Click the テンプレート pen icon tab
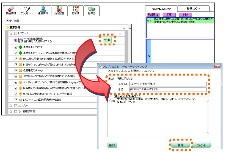Image resolution: width=226 pixels, height=152 pixels. tap(27, 11)
